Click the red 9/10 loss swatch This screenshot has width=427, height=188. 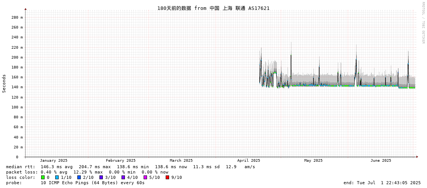click(168, 177)
